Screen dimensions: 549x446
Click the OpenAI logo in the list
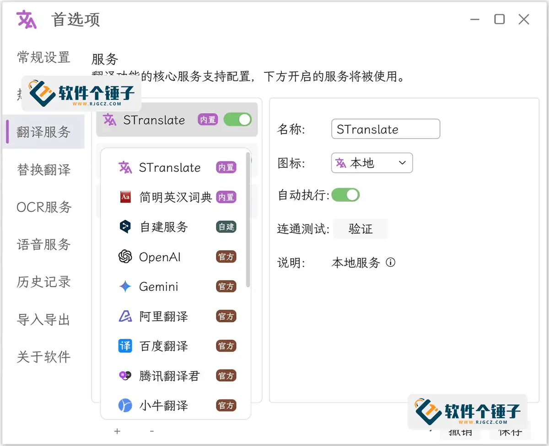coord(125,257)
